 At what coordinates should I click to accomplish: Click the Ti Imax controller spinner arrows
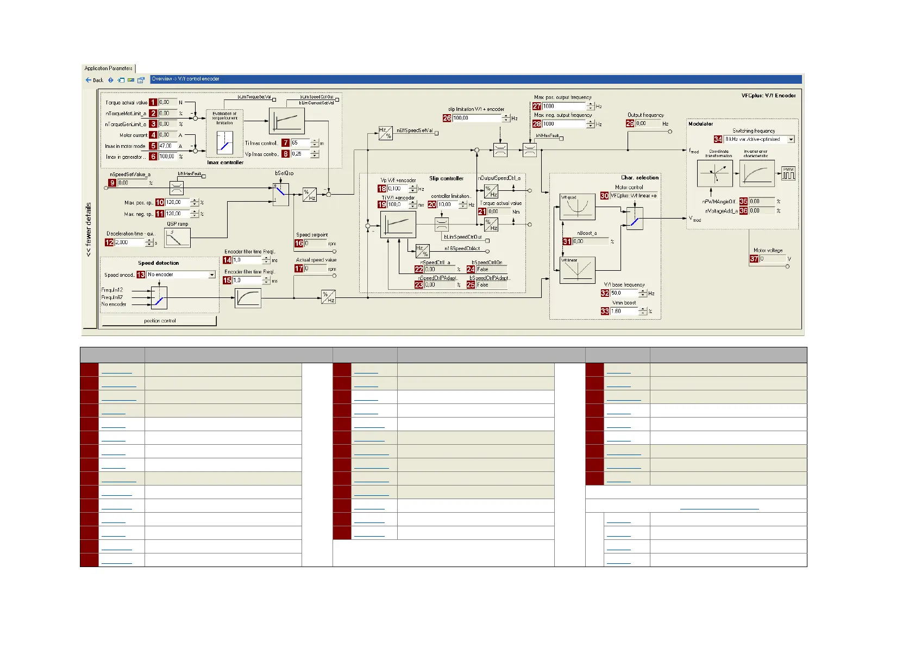pos(315,144)
